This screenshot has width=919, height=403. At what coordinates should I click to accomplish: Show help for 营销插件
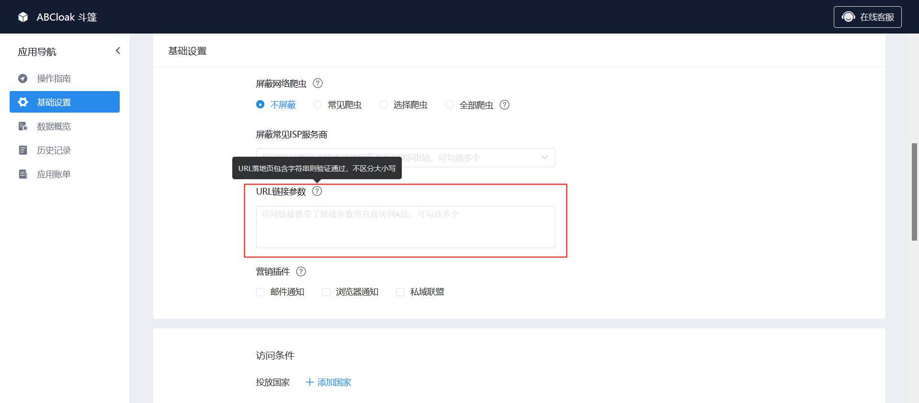tap(301, 272)
